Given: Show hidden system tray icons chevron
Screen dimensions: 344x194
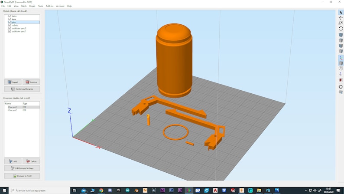Looking at the screenshot, I should (306, 191).
